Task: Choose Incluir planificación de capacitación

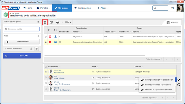Action: 157,80
